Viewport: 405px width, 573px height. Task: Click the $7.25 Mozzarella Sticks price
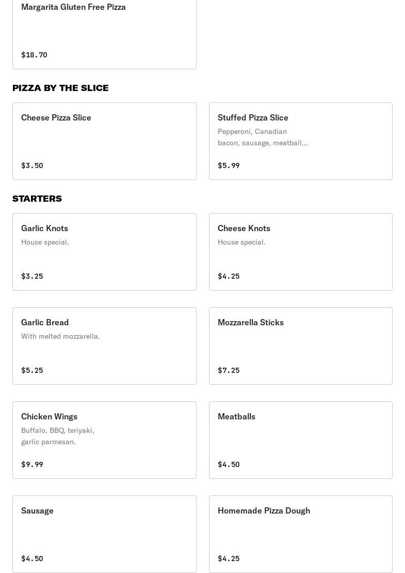229,370
